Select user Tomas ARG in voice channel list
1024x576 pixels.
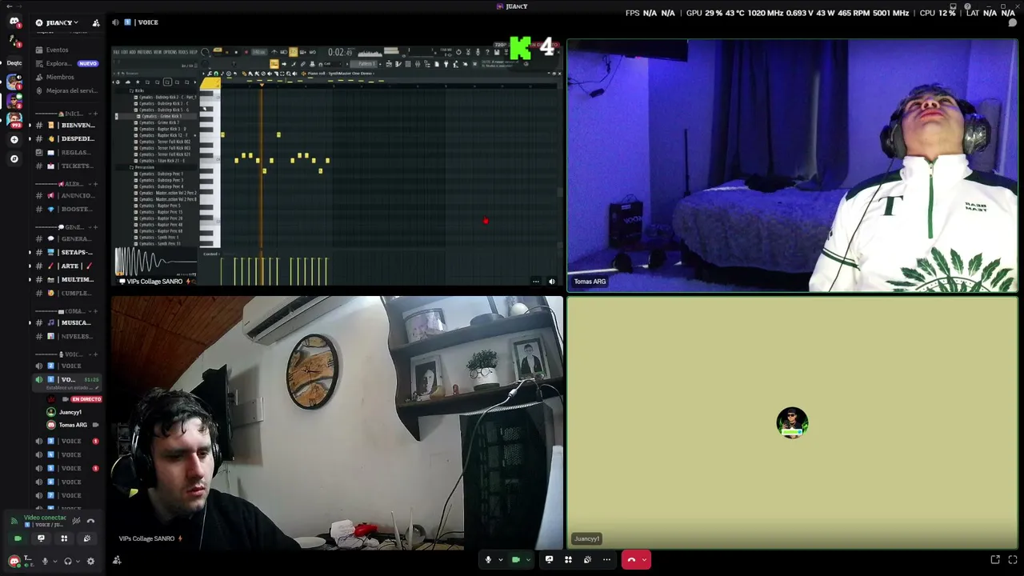coord(72,425)
